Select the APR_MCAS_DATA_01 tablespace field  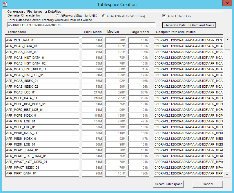[x=42, y=46]
